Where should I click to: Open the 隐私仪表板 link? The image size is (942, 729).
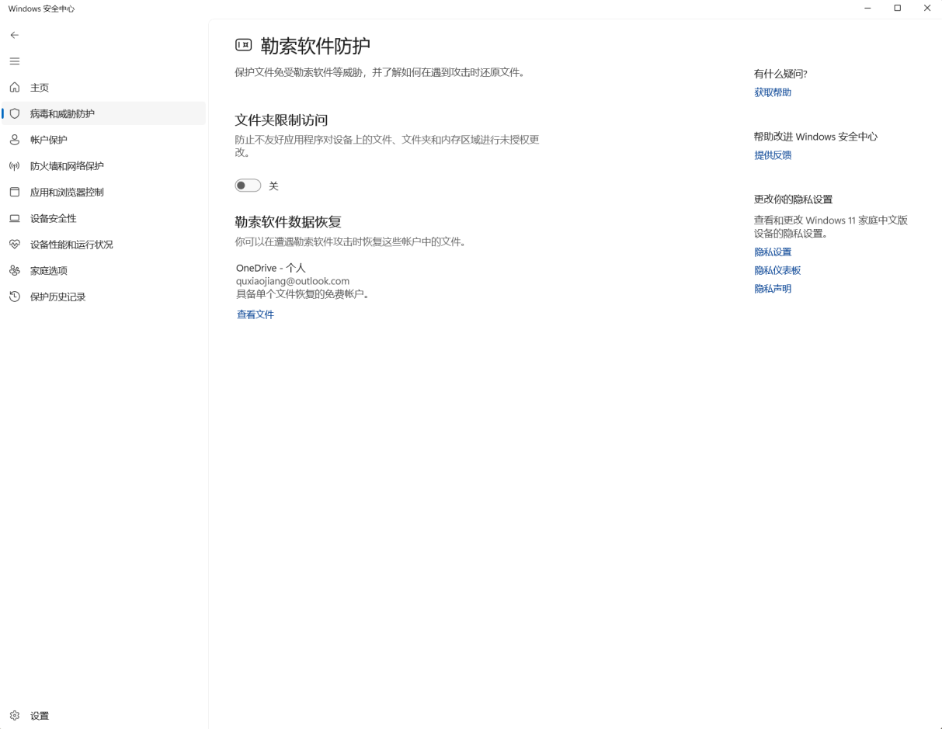tap(777, 270)
